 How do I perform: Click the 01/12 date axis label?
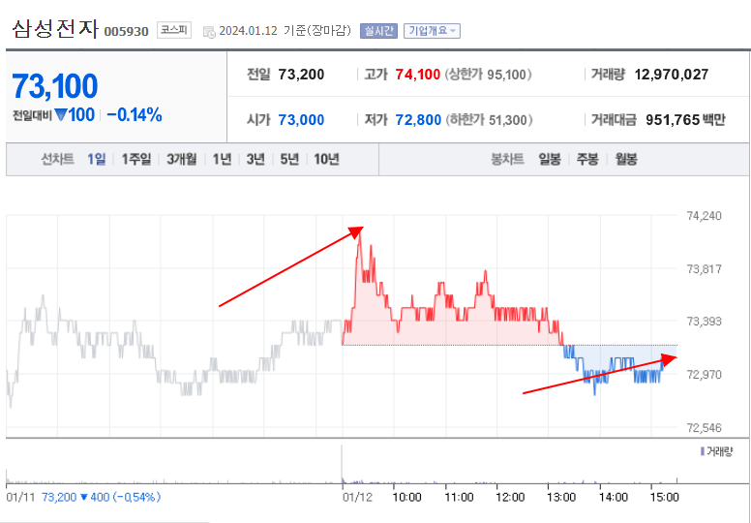tap(357, 497)
